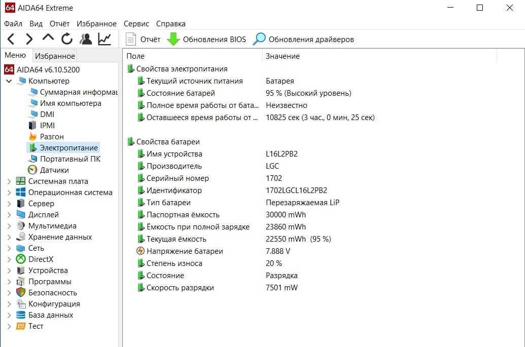
Task: Open the Сервис menu
Action: [136, 24]
